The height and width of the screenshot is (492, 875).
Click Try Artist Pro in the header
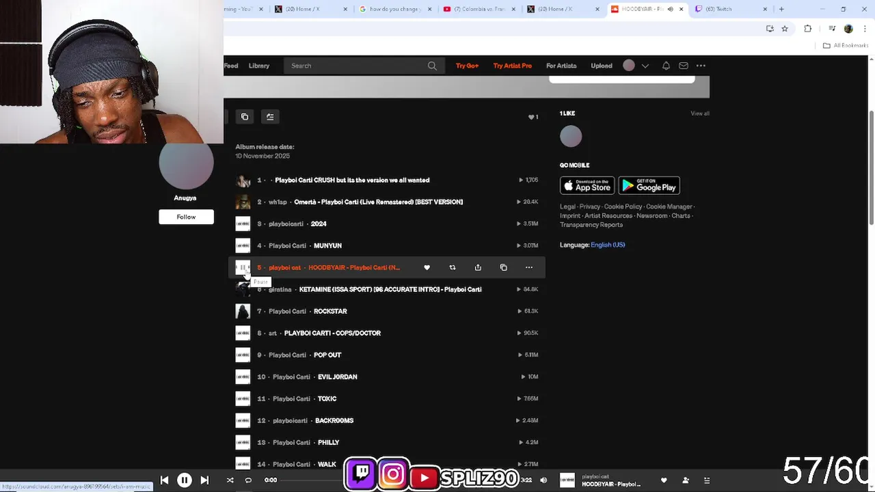pyautogui.click(x=513, y=66)
